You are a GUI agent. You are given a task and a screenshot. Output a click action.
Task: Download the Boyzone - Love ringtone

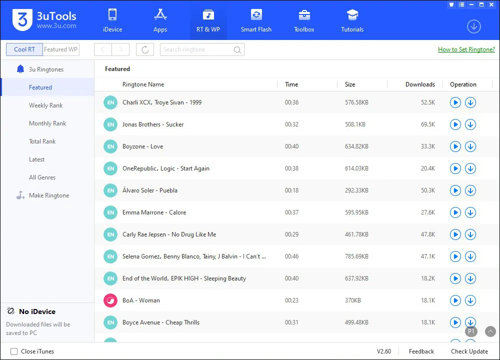pyautogui.click(x=470, y=146)
